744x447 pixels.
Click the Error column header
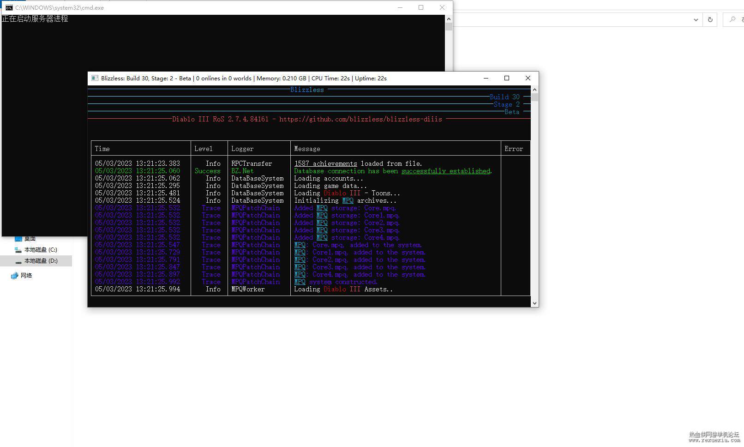[514, 149]
